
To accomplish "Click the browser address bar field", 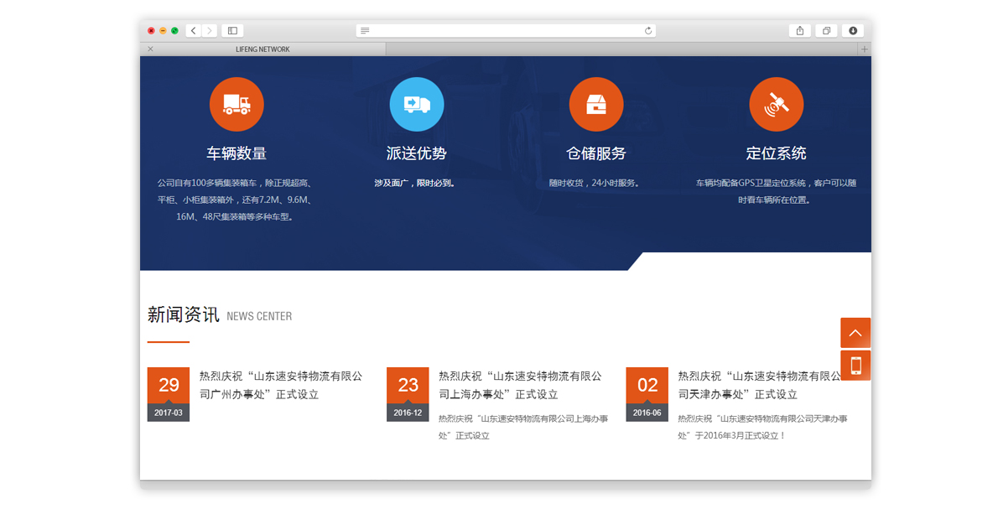I will click(x=506, y=30).
